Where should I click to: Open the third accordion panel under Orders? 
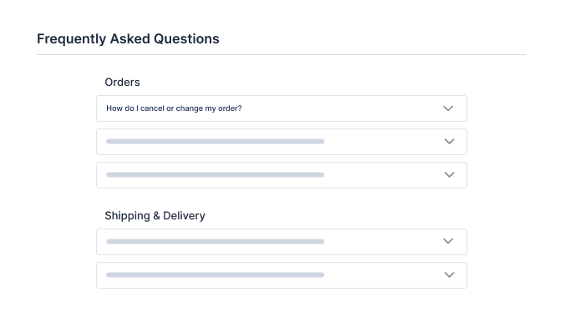click(x=281, y=175)
